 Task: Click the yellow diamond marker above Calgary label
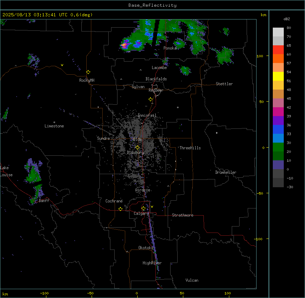(144, 208)
